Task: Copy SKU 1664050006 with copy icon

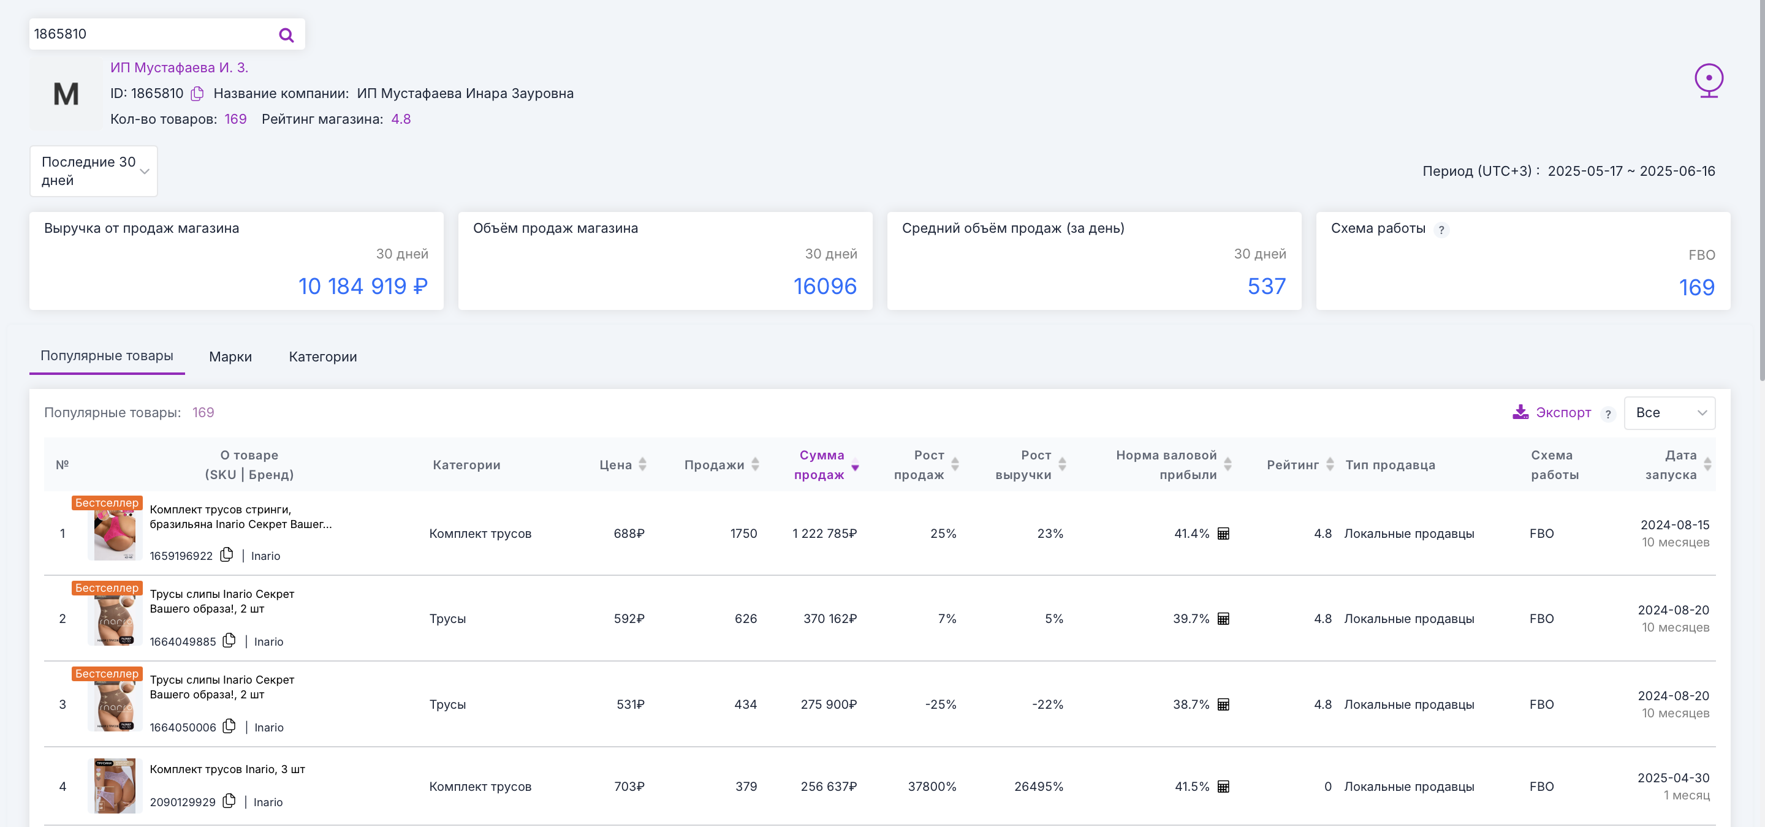Action: tap(230, 726)
